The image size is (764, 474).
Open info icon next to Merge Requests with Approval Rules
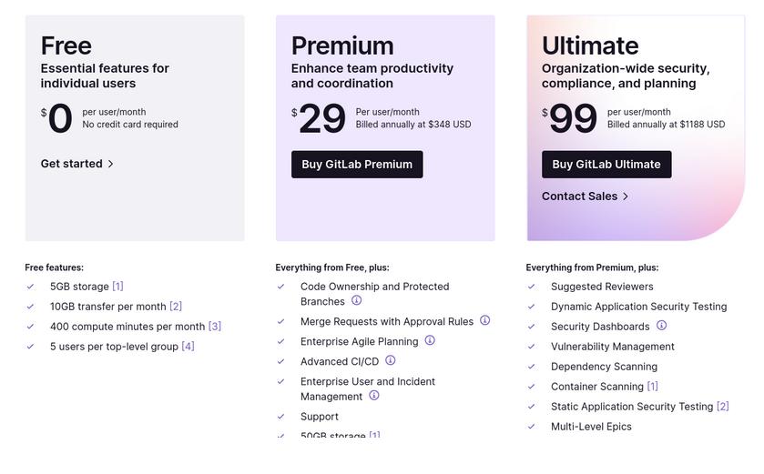click(x=485, y=320)
